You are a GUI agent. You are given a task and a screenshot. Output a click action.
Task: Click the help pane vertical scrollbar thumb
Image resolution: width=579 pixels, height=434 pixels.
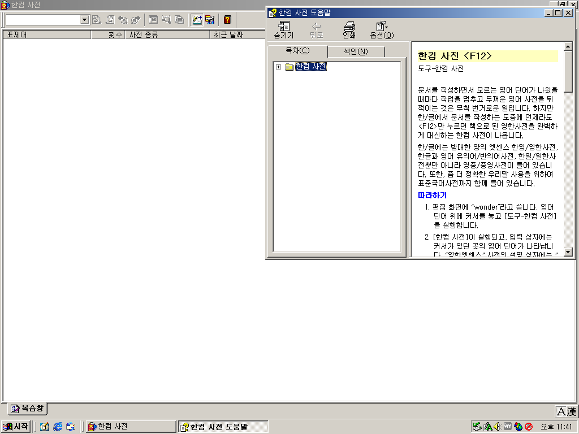pos(568,71)
